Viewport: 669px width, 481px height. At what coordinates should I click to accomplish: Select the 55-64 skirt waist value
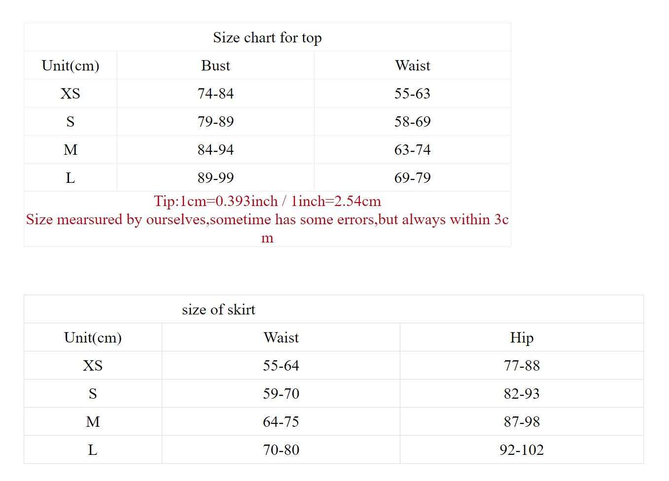tap(281, 366)
